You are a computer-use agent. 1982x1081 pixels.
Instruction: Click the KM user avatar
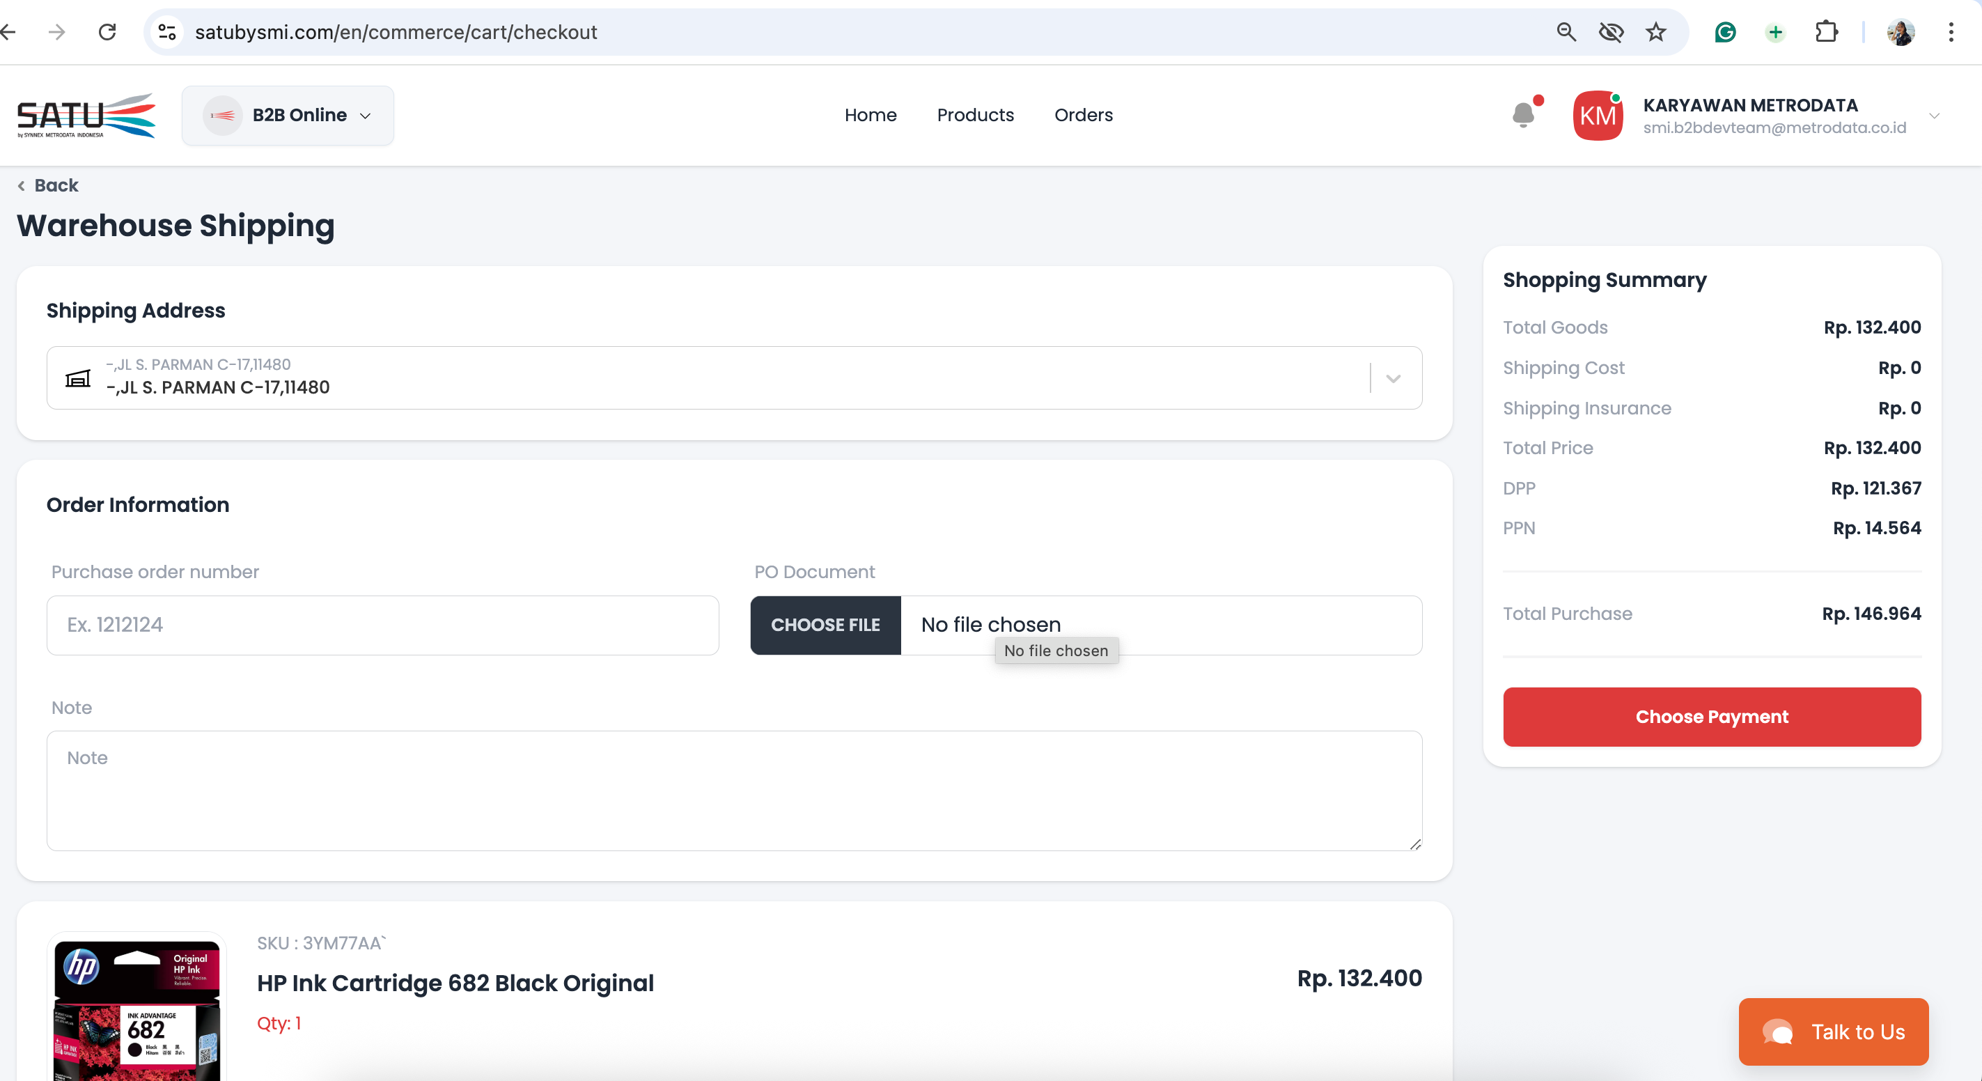1598,116
